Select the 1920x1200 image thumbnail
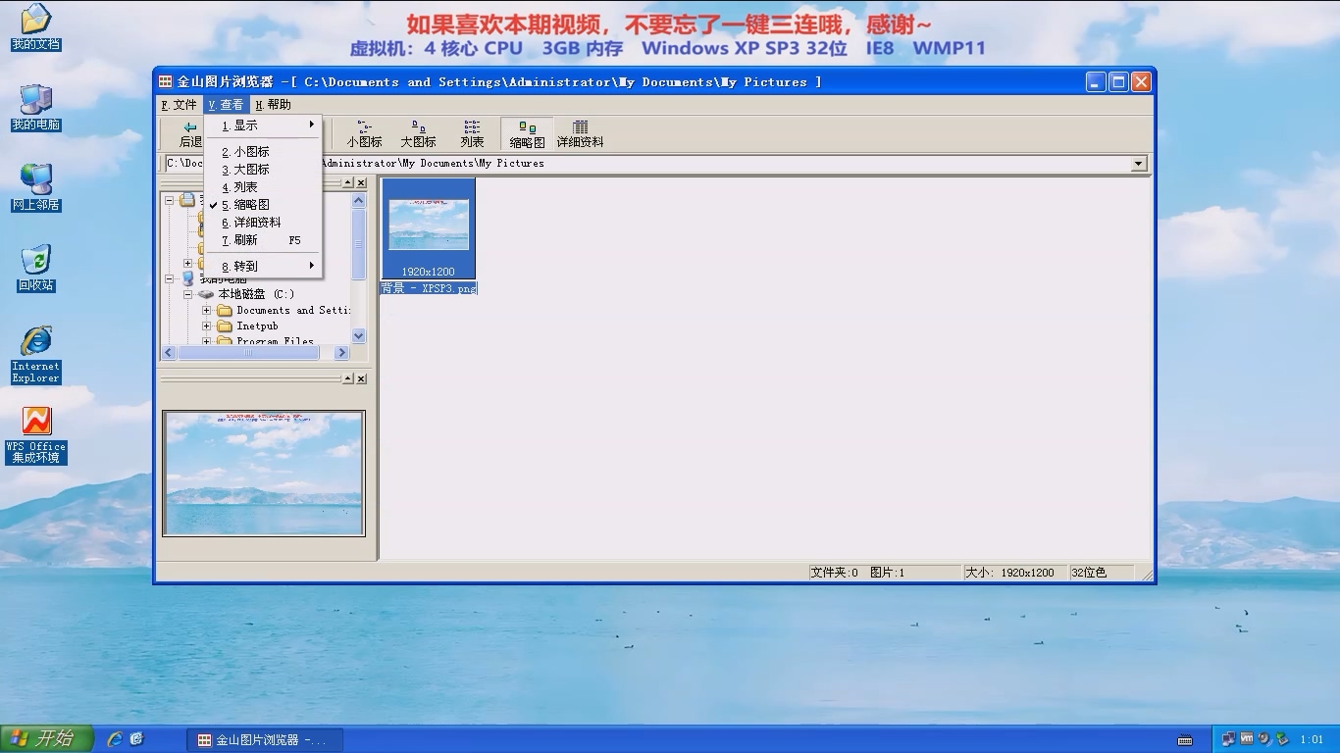 click(x=429, y=228)
